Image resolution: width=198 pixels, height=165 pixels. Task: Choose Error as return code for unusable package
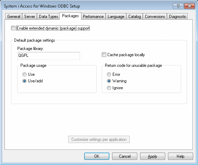(x=109, y=74)
